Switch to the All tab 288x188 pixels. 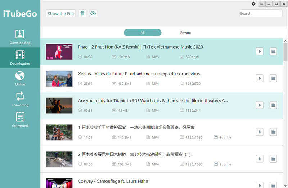click(143, 33)
